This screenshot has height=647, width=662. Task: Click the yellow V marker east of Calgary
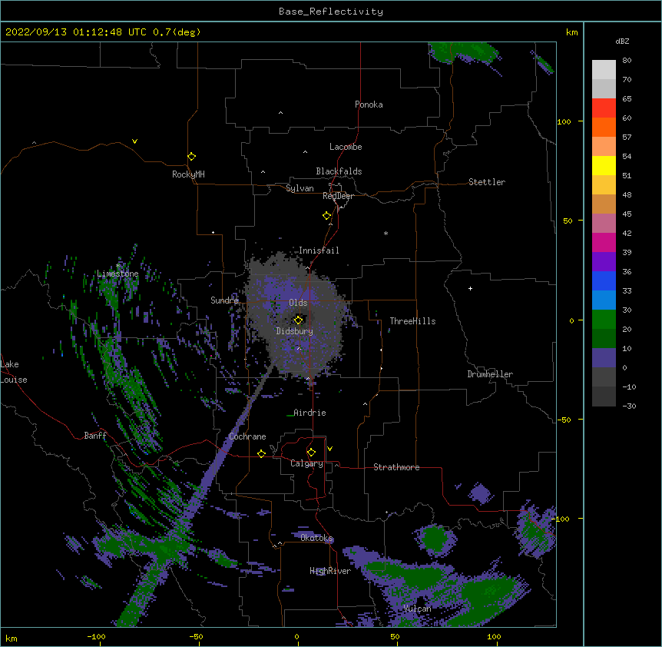point(329,449)
